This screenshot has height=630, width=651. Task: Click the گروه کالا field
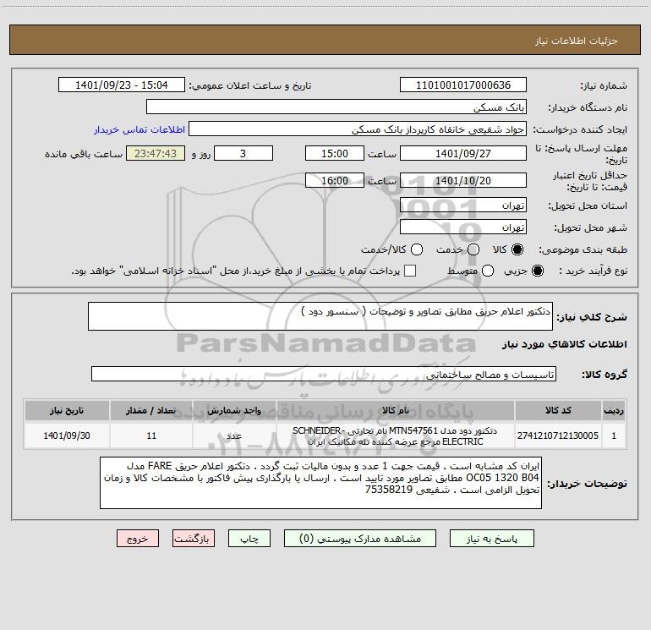coord(324,374)
